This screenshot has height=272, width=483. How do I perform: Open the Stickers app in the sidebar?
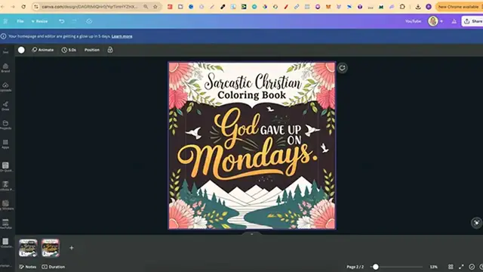click(x=5, y=205)
